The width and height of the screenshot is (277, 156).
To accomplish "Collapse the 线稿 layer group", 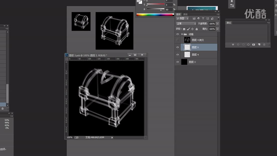I will click(x=182, y=34).
